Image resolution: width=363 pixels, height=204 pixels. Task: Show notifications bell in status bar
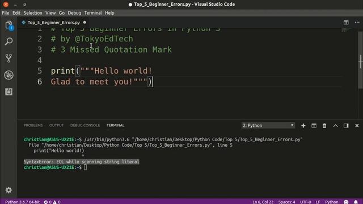356,202
